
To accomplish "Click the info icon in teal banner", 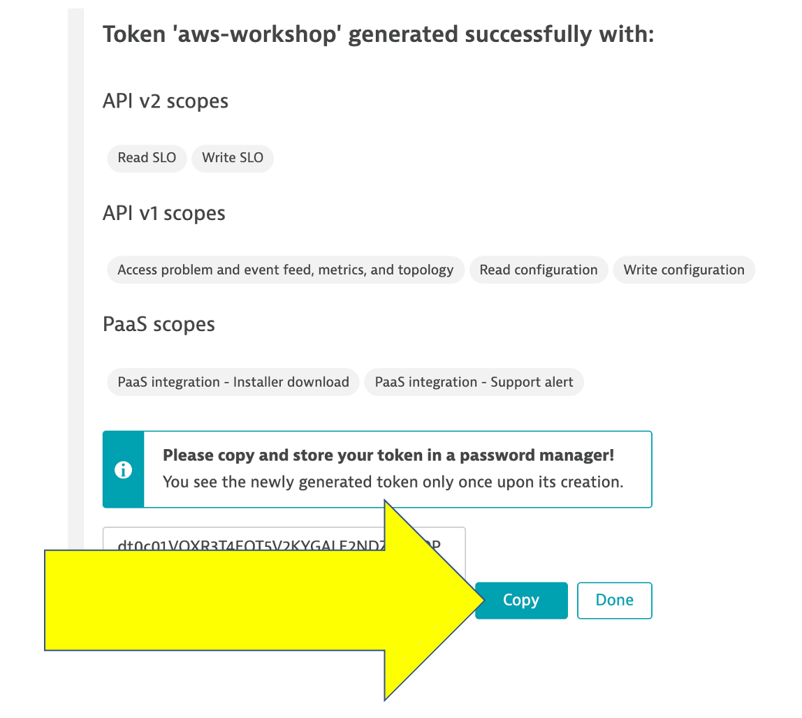I will [x=124, y=470].
